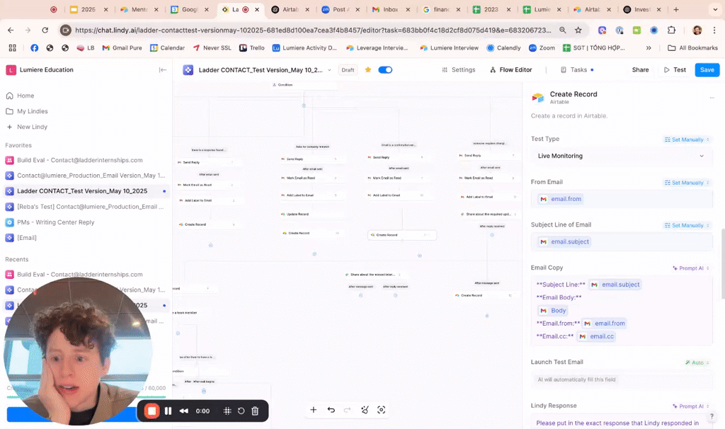Click the add node plus icon
725x429 pixels.
tap(313, 410)
